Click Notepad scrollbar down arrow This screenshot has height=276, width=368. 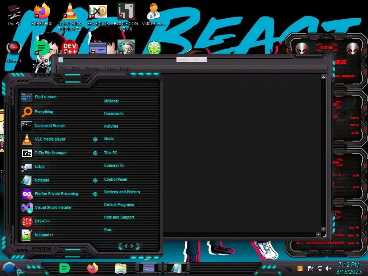pyautogui.click(x=323, y=229)
